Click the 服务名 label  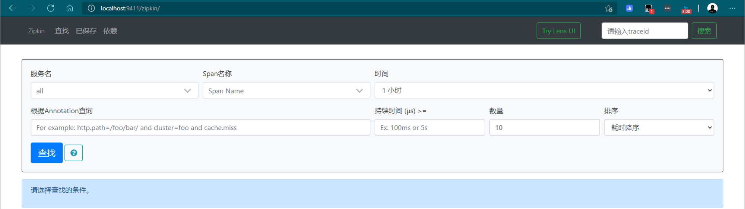41,74
